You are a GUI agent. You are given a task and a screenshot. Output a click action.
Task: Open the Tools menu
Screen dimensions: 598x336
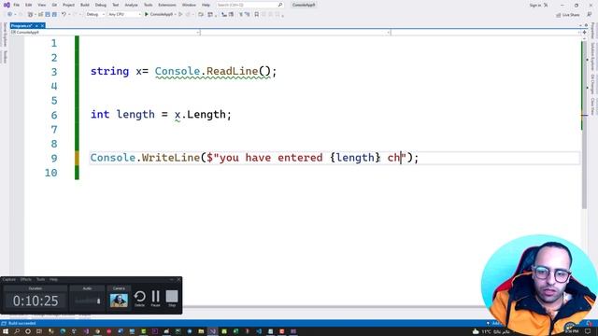coord(148,5)
